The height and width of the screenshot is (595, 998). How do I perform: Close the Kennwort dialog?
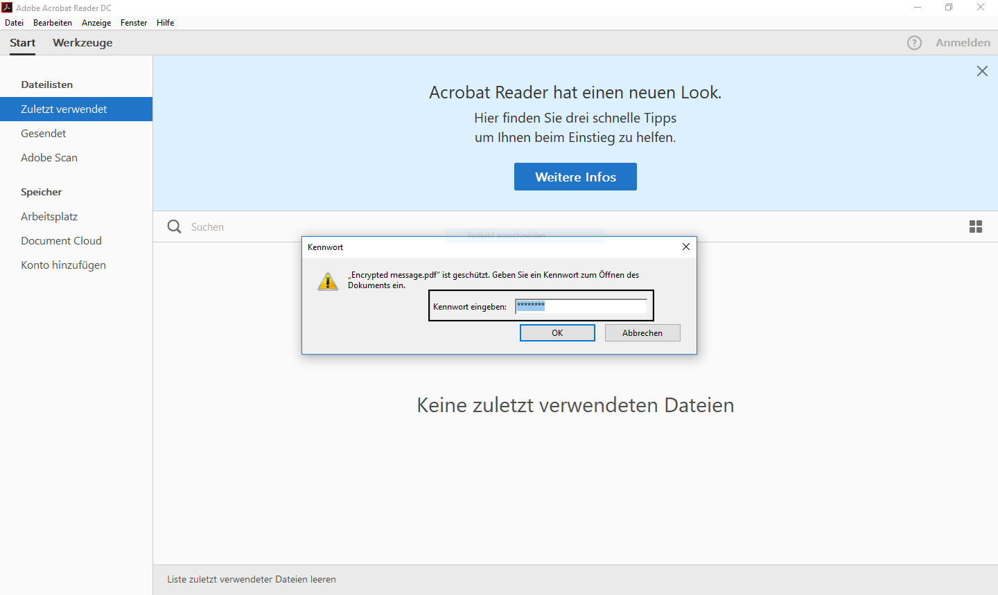[x=686, y=247]
